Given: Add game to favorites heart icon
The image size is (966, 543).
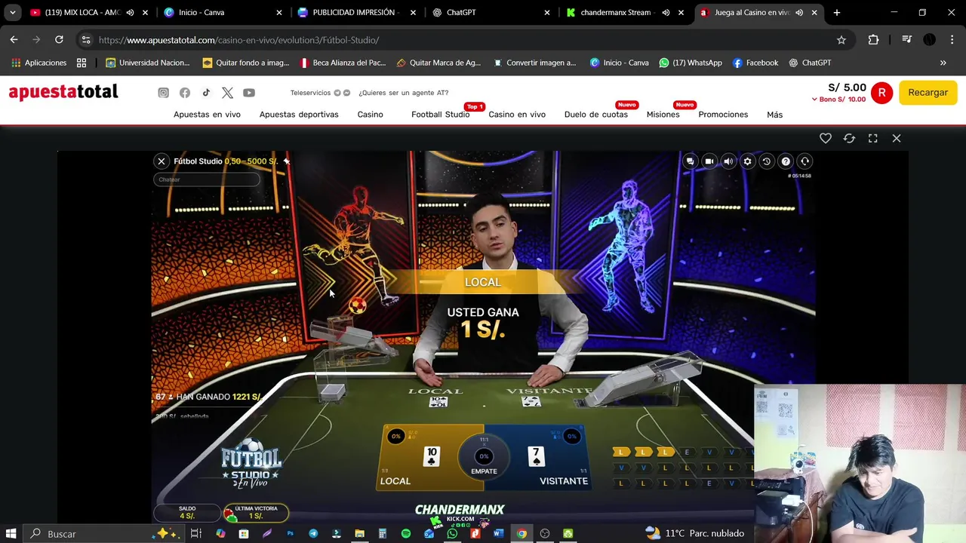Looking at the screenshot, I should click(x=826, y=138).
